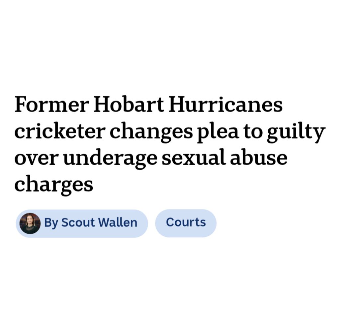Click the word "Hurricanes" in the headline
This screenshot has width=352, height=324.
(225, 104)
